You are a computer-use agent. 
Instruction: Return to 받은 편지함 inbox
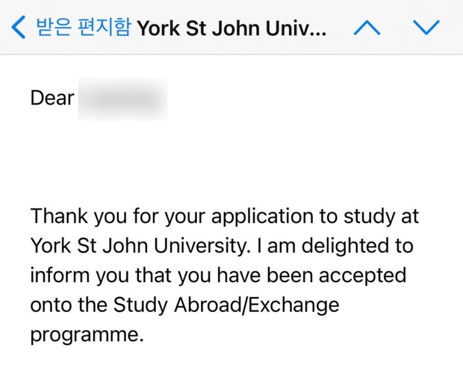[83, 28]
